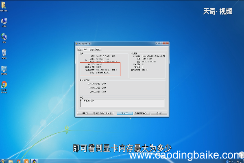Viewport: 244px width, 163px height.
Task: Click Save All Information (保存所有信息) button
Action: click(x=142, y=113)
